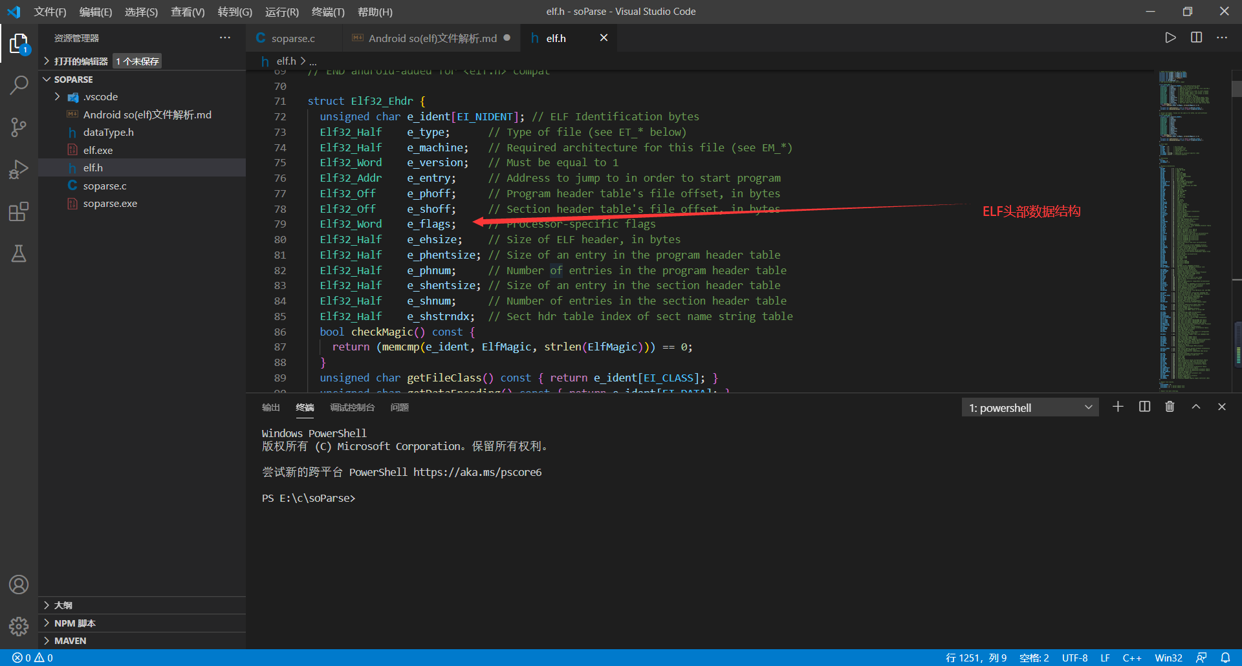
Task: Switch to the Output panel tab
Action: pyautogui.click(x=270, y=407)
